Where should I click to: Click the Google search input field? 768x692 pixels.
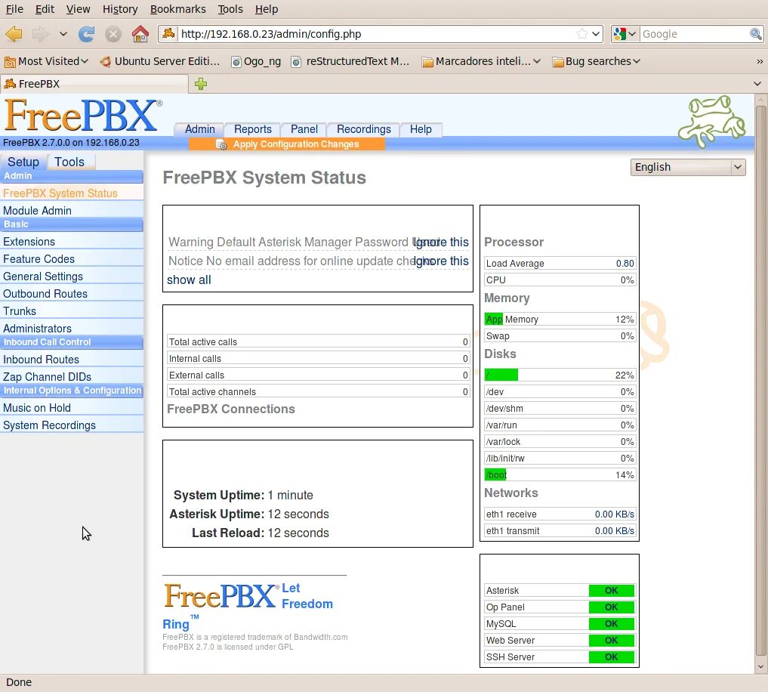pyautogui.click(x=694, y=34)
